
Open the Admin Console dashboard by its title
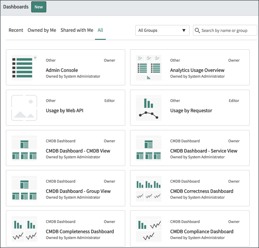(x=62, y=70)
